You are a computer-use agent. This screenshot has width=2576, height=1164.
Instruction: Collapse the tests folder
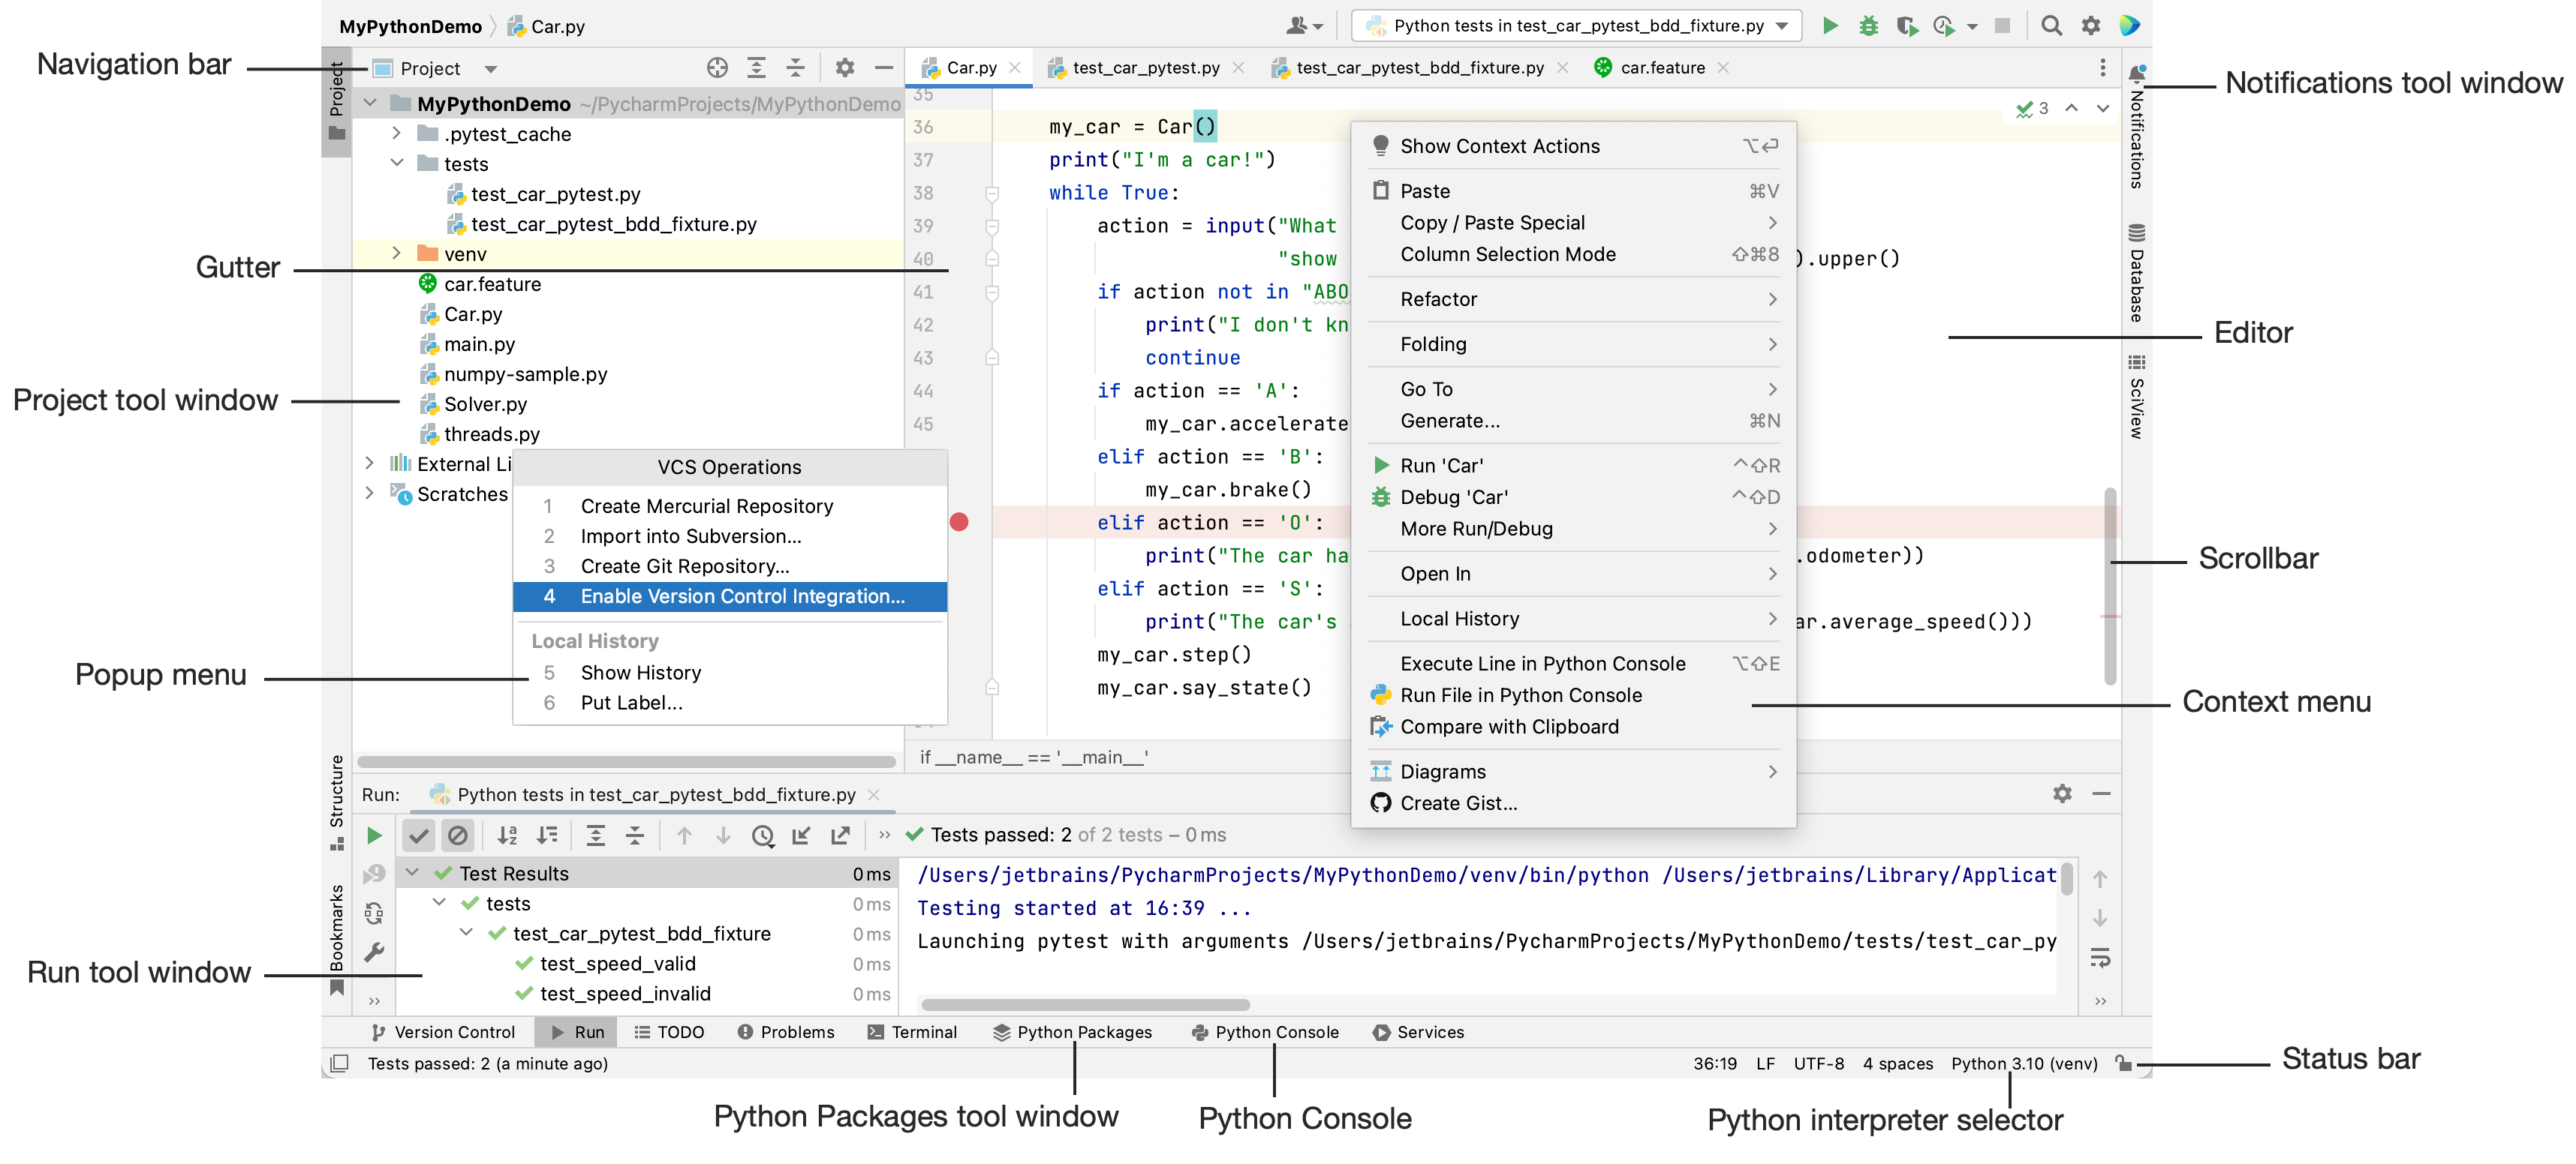click(x=398, y=163)
